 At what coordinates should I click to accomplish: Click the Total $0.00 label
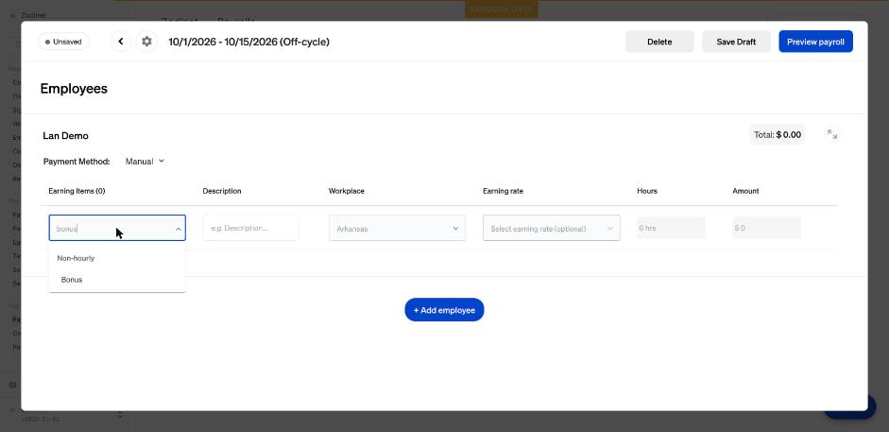point(778,134)
